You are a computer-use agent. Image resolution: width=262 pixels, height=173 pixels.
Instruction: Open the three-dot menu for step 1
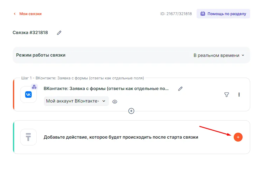239,95
